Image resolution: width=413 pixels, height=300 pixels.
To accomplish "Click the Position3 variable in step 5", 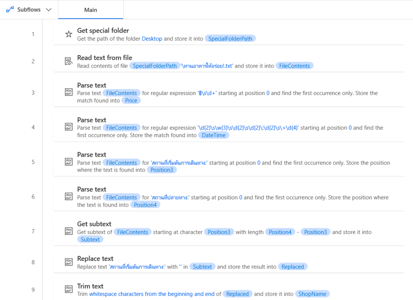I will (x=161, y=170).
